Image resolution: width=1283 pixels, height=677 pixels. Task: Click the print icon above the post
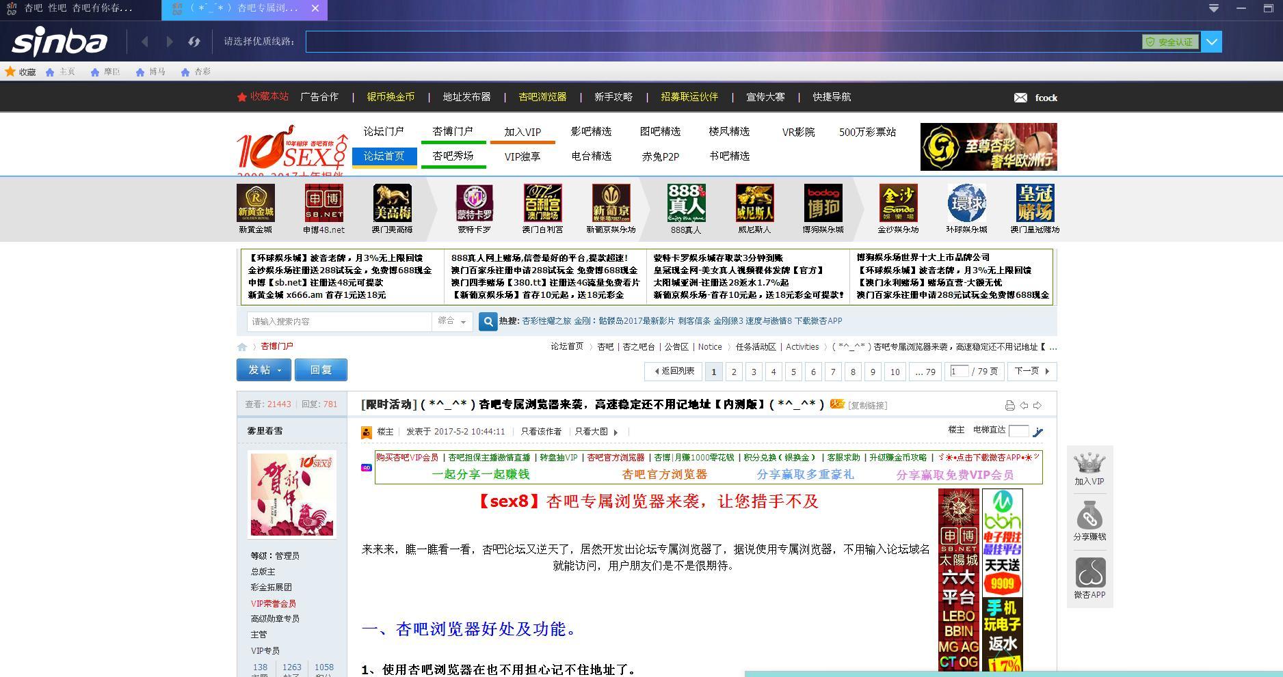click(1011, 404)
